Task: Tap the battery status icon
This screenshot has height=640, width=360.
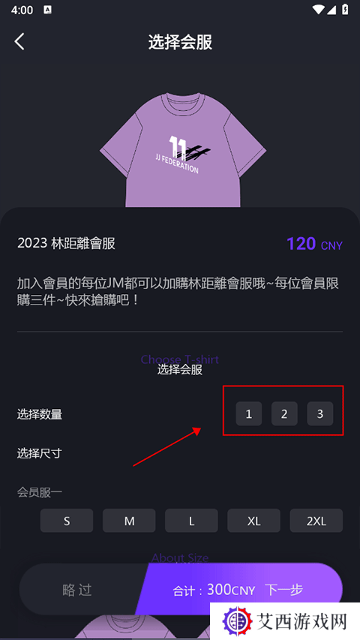Action: tap(345, 10)
